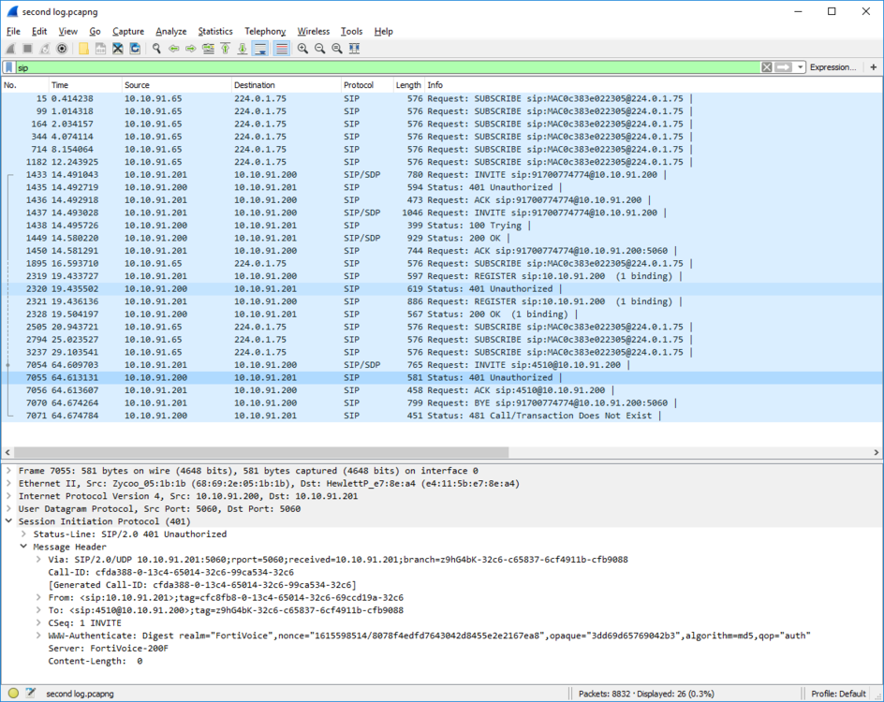Collapse the Session Initiation Protocol section
Image resolution: width=884 pixels, height=702 pixels.
pos(8,521)
